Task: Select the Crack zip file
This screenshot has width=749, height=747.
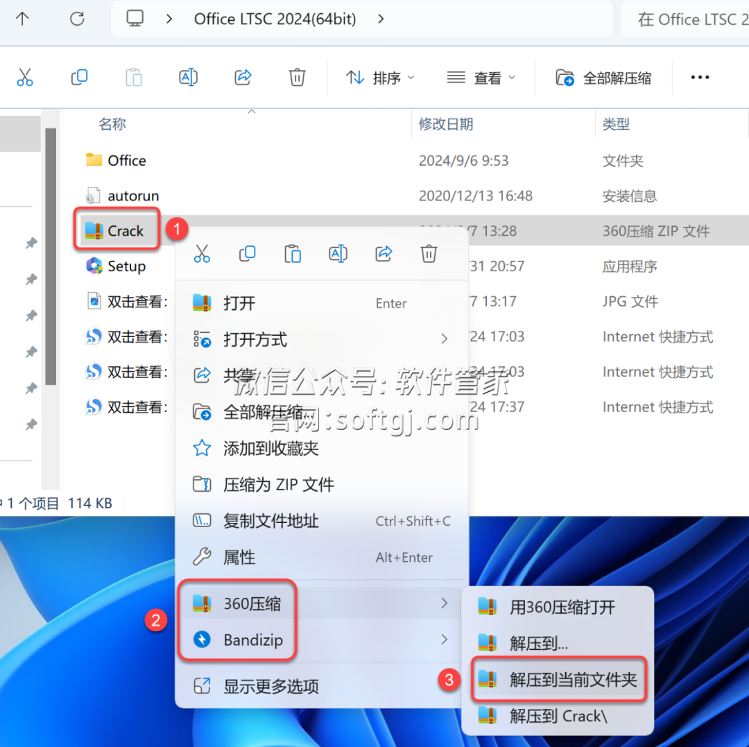Action: pos(115,231)
